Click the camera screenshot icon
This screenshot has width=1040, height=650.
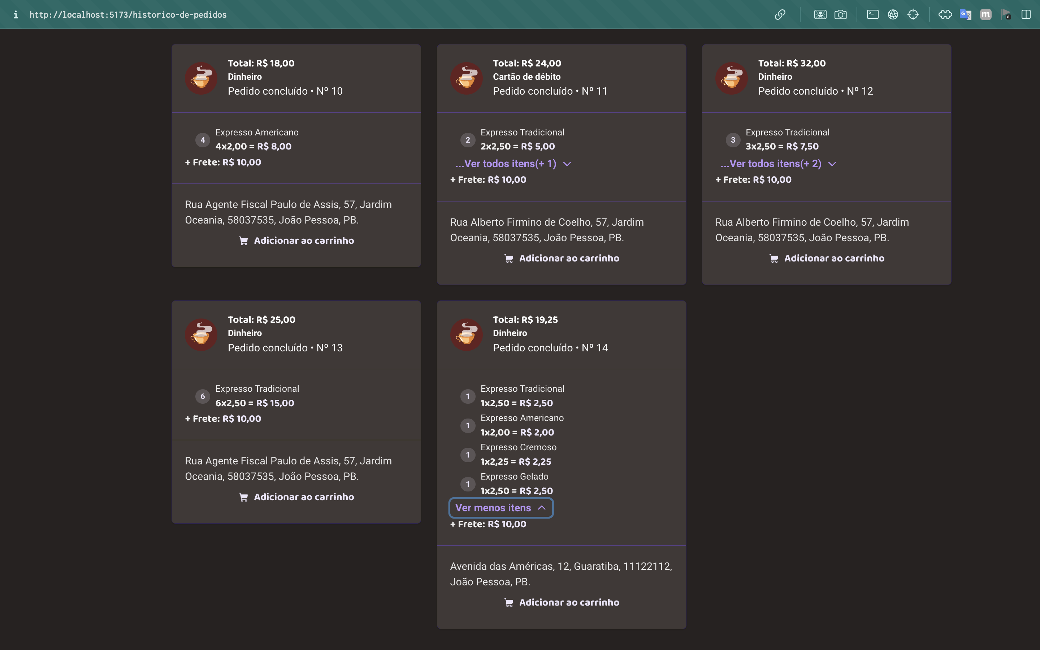[840, 14]
